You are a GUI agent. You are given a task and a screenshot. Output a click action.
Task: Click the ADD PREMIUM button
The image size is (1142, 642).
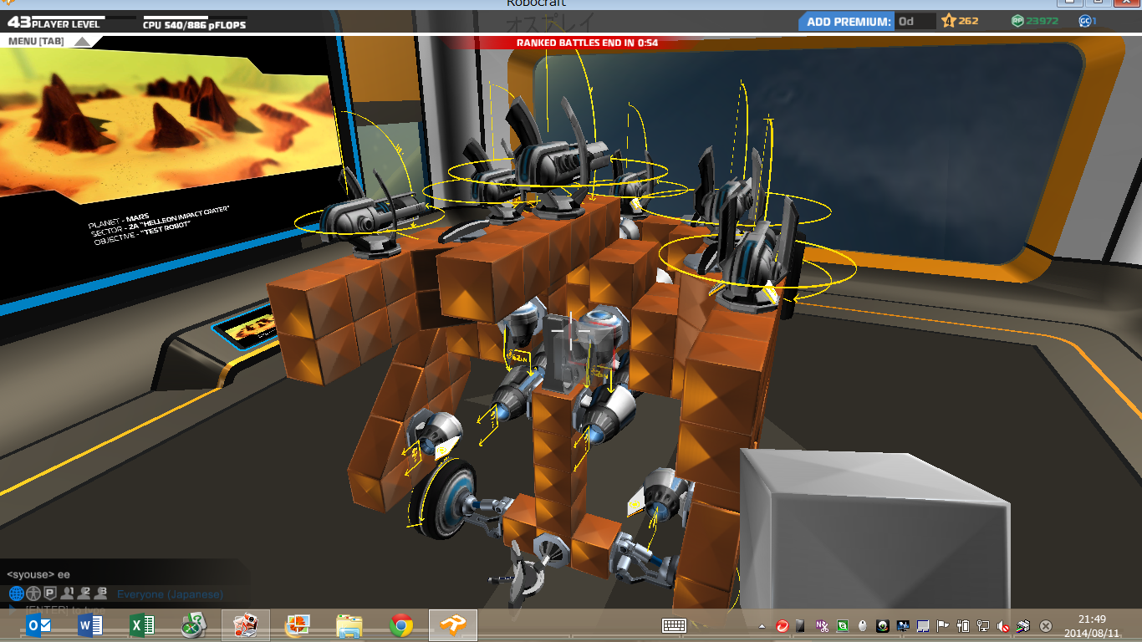(x=847, y=22)
